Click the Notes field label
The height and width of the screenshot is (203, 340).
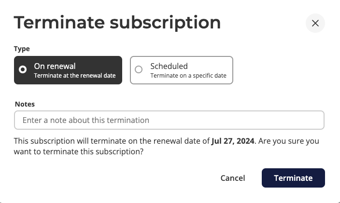25,104
